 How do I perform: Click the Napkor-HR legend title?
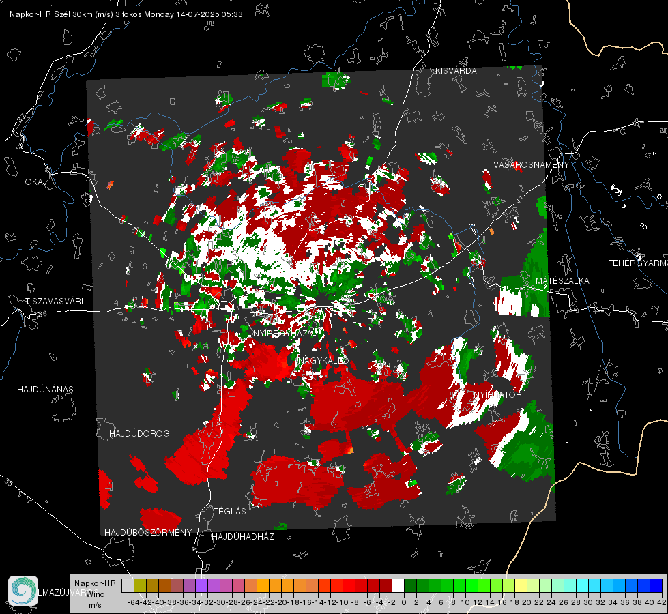(x=95, y=583)
